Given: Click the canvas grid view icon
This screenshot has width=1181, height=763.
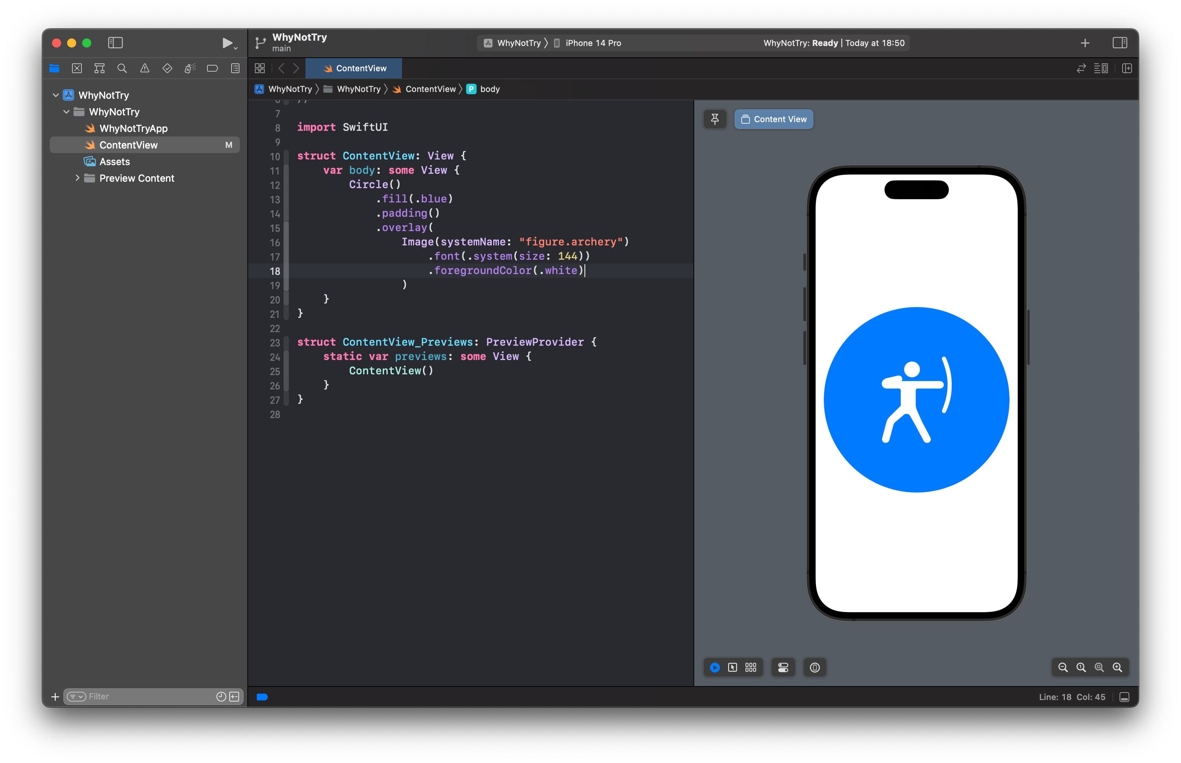Looking at the screenshot, I should (751, 666).
